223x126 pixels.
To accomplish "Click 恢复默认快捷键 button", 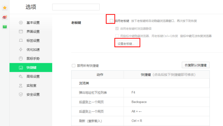I will pos(195,65).
